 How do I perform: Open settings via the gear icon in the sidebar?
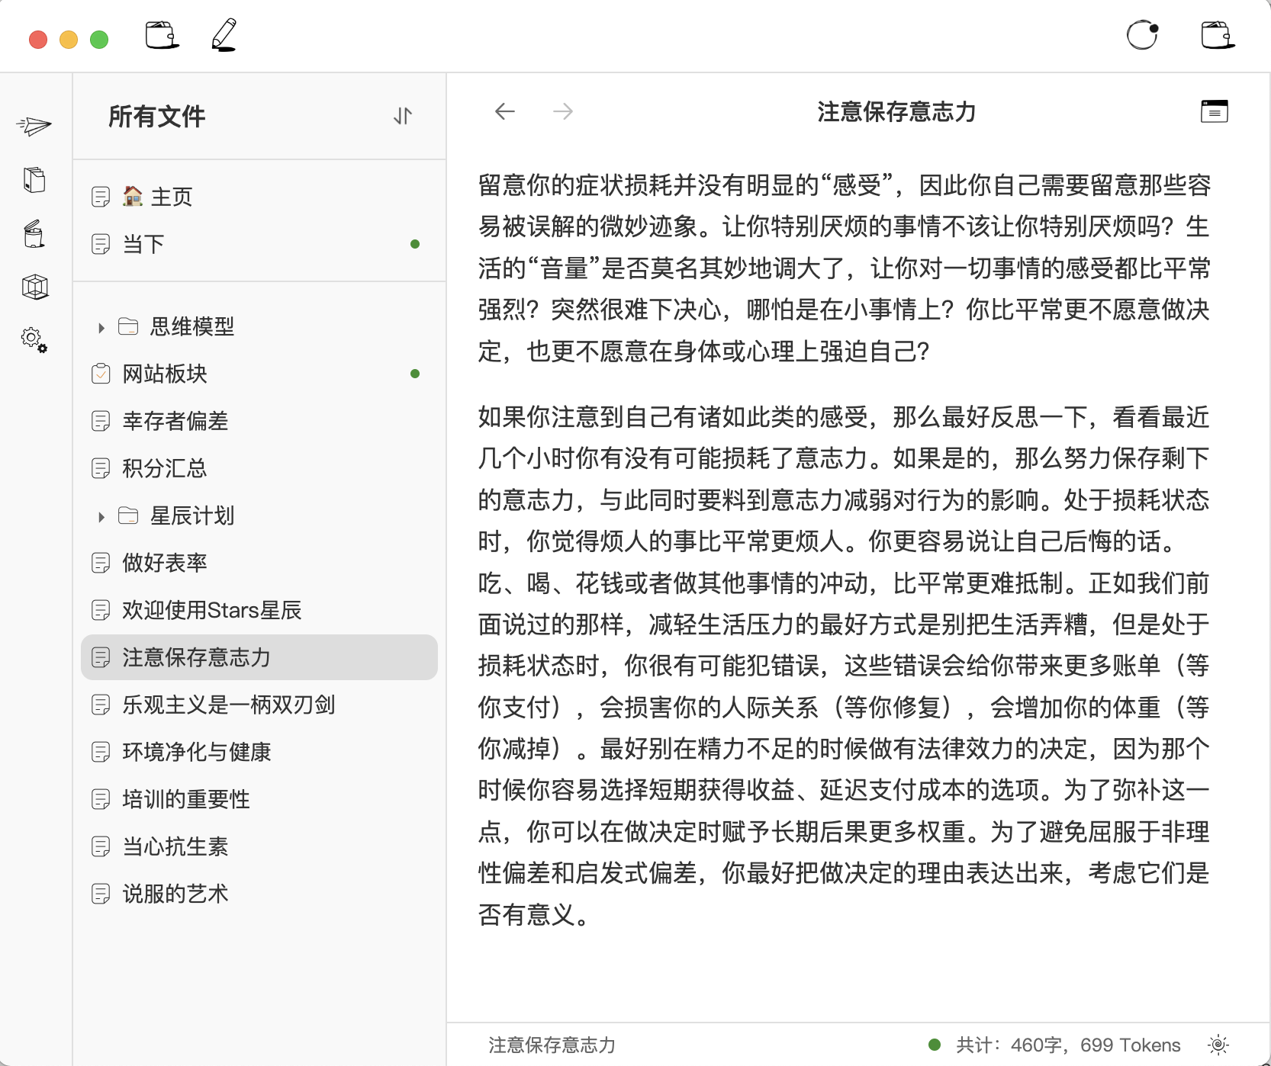coord(34,339)
